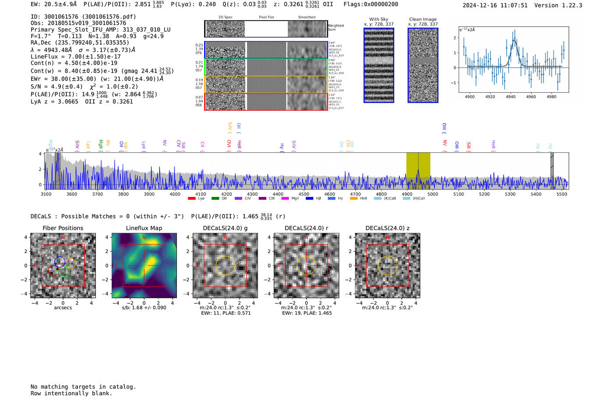Open the DECaLS g-band cutout
This screenshot has height=417, width=613.
[x=225, y=265]
